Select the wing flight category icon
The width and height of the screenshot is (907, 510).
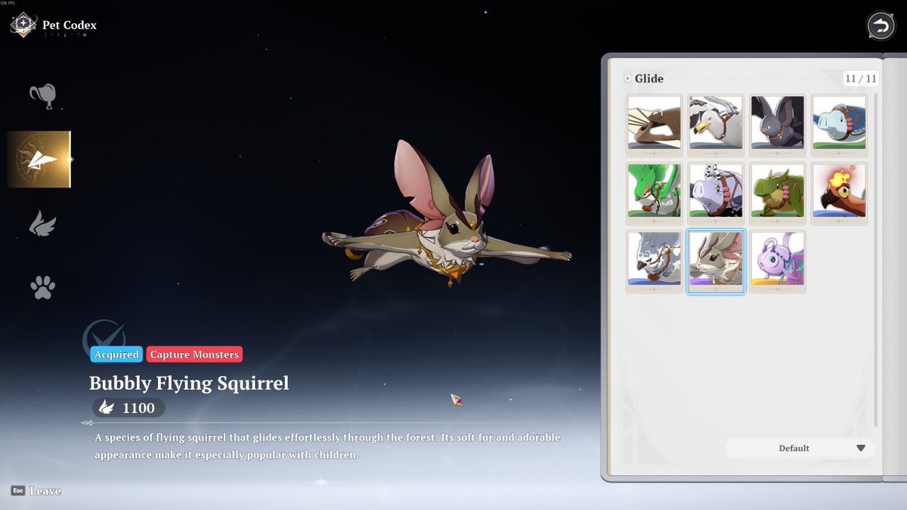click(42, 224)
